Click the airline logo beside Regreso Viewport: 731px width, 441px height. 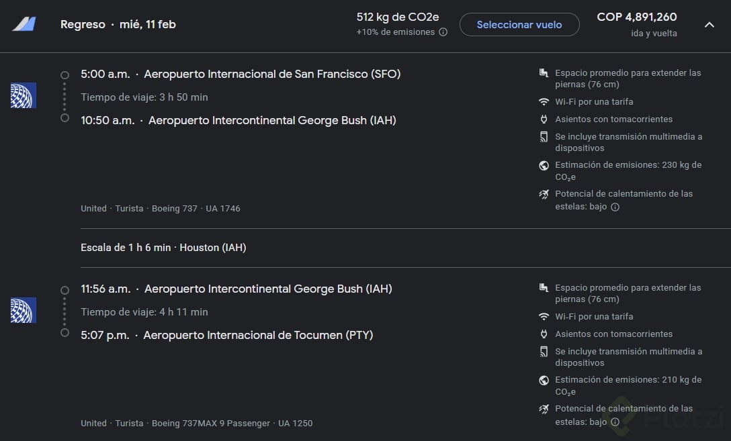(x=24, y=24)
